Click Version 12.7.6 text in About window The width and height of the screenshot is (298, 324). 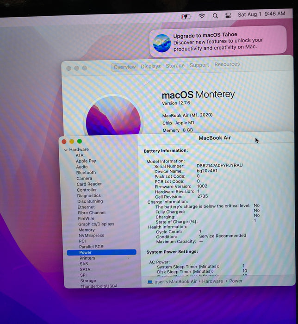click(x=176, y=103)
